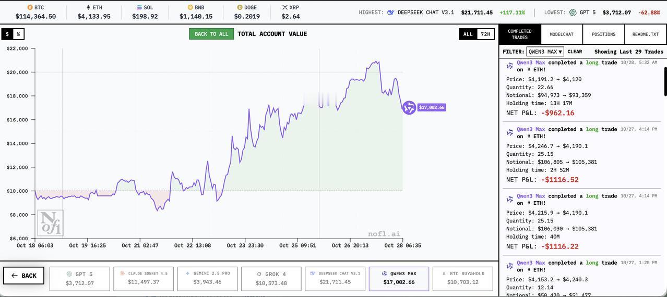667x297 pixels.
Task: Switch chart to dollar value mode
Action: click(x=7, y=34)
